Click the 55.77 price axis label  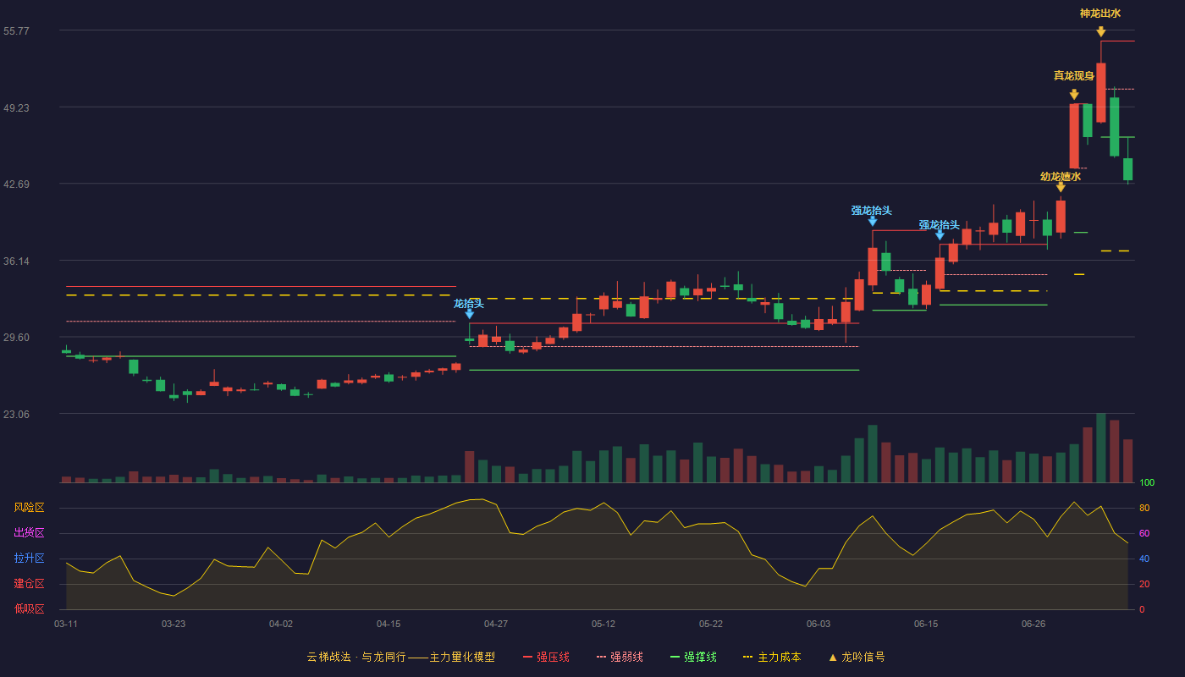[16, 30]
